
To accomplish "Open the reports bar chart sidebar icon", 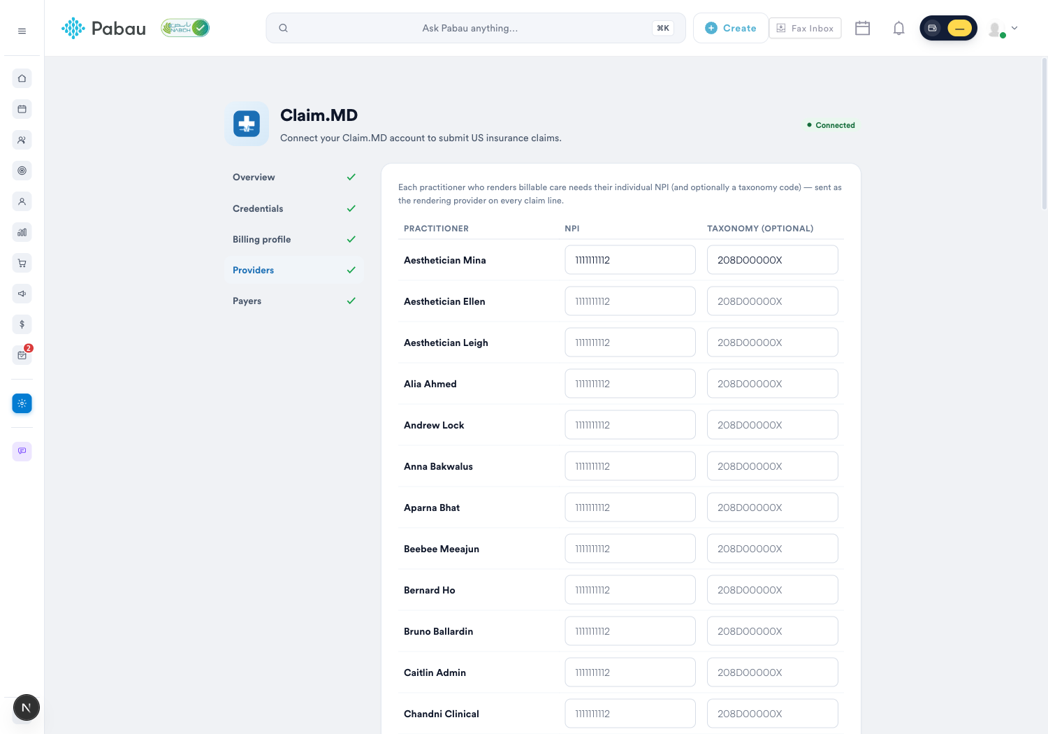I will 22,232.
